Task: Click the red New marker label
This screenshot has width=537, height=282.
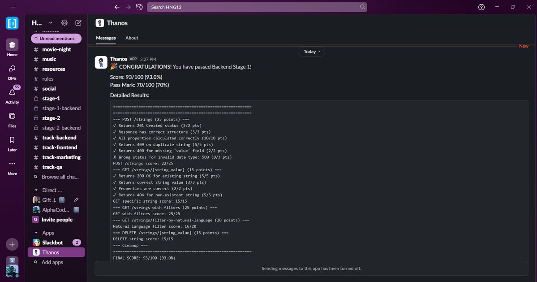Action: 524,46
